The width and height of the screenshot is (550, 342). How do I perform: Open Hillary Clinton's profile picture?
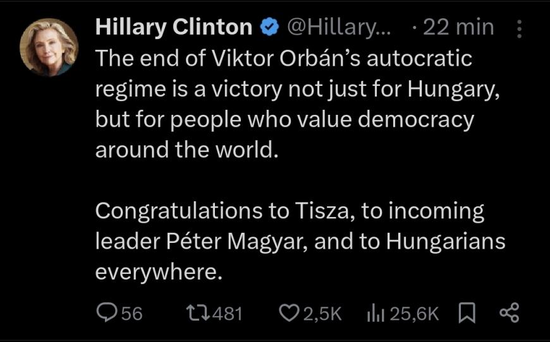[x=49, y=47]
